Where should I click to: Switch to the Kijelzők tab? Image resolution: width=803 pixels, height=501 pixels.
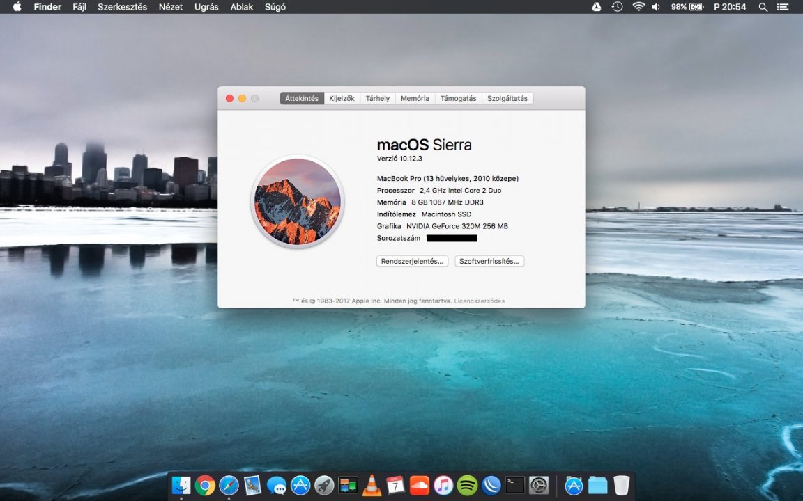coord(342,98)
